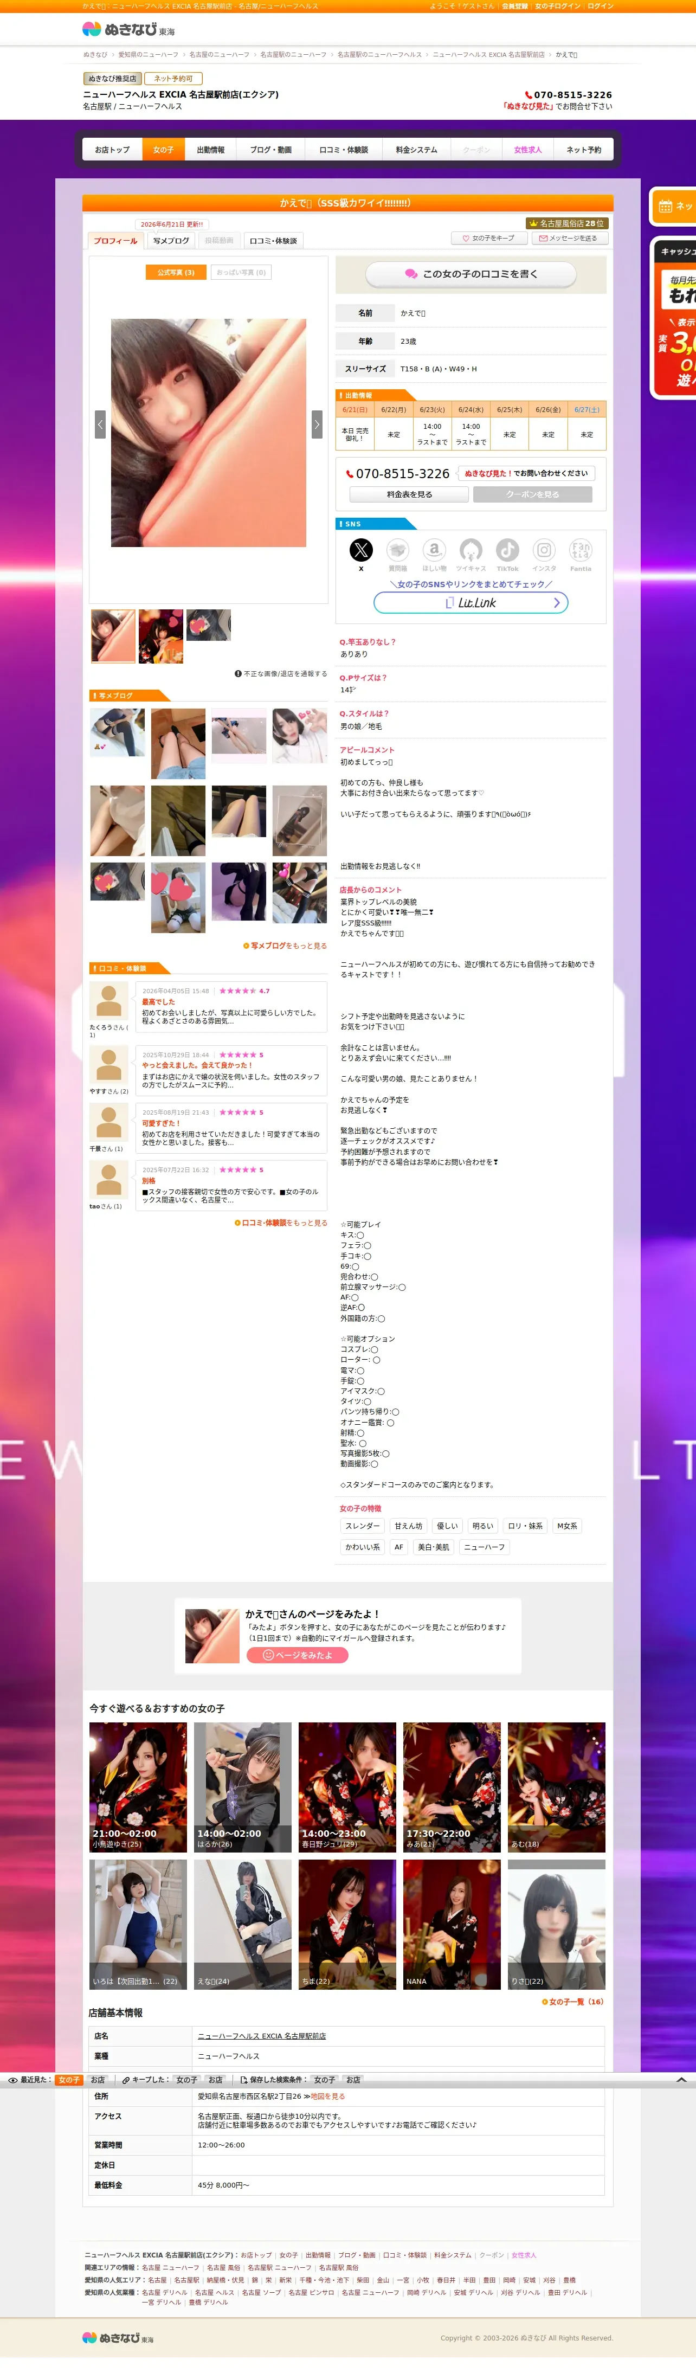Click the ぬきなび logo in the header
The image size is (696, 2373).
[x=128, y=29]
